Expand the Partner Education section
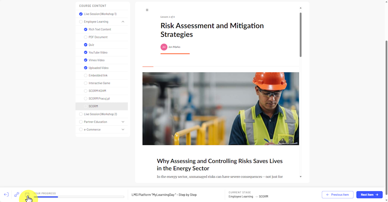Viewport: 388px width, 202px height. tap(123, 122)
